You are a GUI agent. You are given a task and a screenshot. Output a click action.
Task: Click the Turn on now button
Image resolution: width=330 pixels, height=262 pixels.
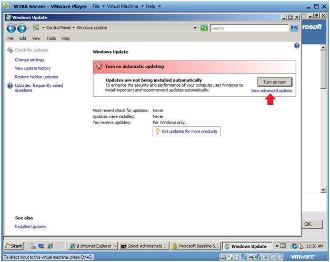click(275, 82)
